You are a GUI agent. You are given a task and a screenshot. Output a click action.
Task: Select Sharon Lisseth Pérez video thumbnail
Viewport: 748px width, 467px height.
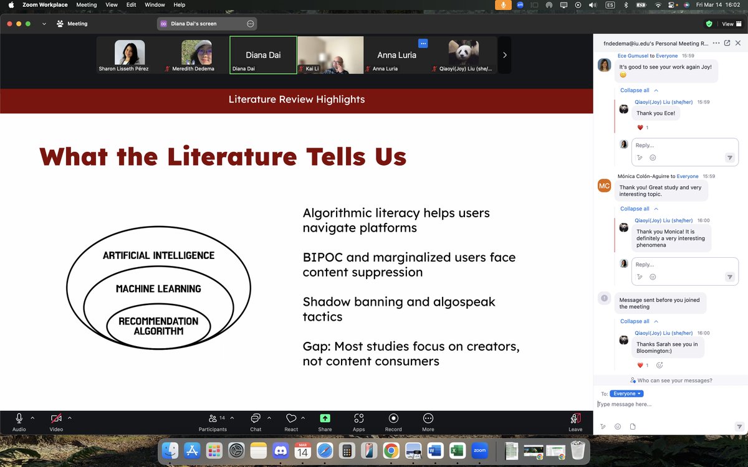[x=130, y=55]
